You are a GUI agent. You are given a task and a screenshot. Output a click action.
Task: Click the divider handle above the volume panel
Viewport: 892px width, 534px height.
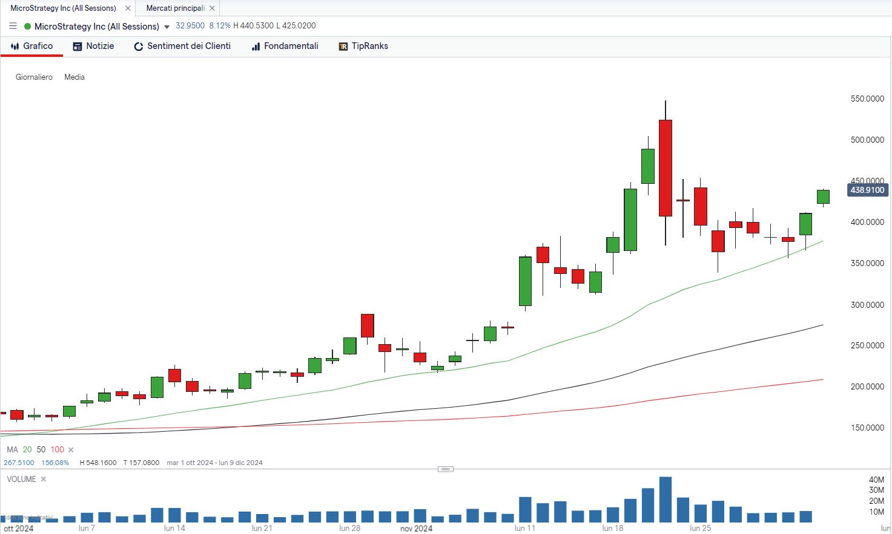click(446, 469)
